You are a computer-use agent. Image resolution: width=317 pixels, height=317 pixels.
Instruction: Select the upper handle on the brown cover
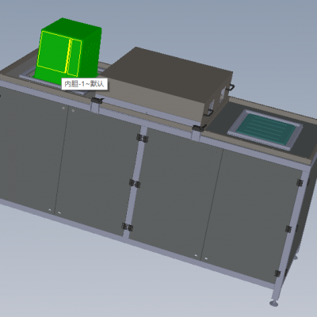point(231,87)
